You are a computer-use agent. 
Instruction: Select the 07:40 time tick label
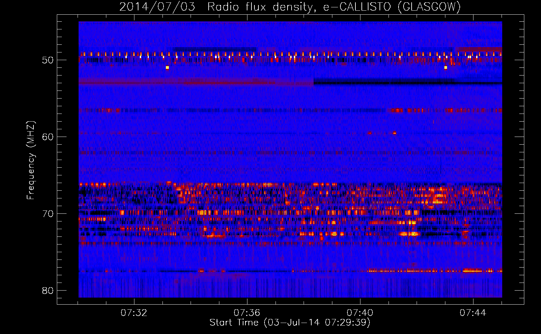point(360,313)
